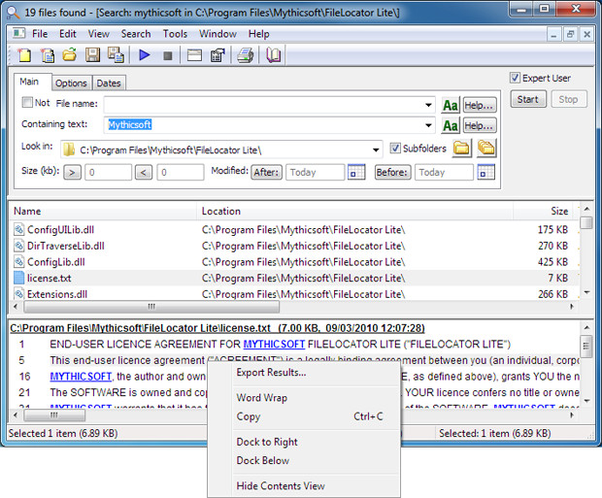
Task: Toggle the pane layout toolbar icon
Action: [x=194, y=55]
